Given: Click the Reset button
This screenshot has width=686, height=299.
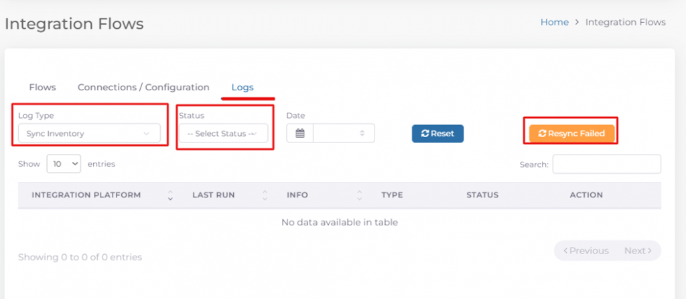Looking at the screenshot, I should tap(437, 133).
